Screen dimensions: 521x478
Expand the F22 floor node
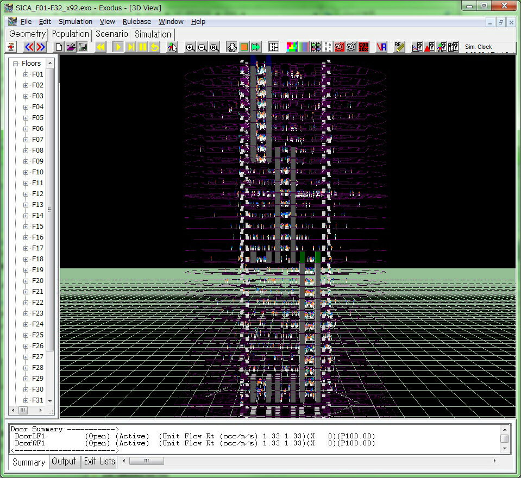[26, 303]
